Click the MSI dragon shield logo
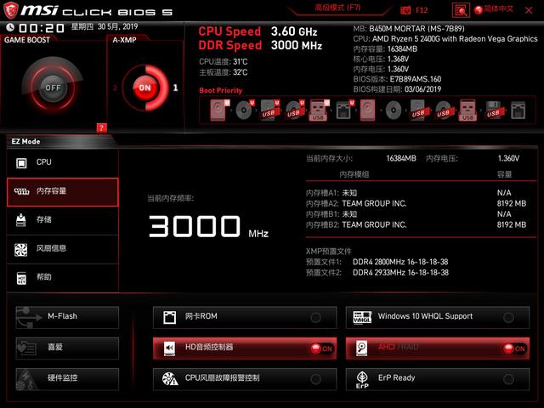 [11, 10]
